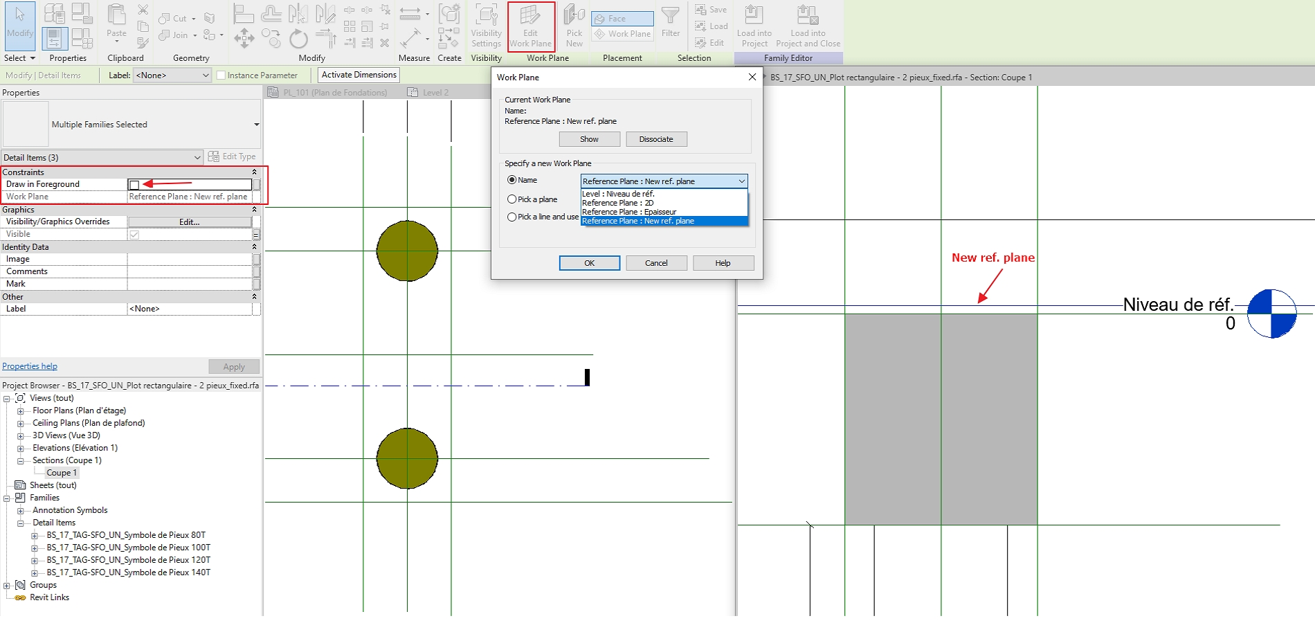Select the Rotate tool in Modify panel
The image size is (1315, 623).
coord(298,38)
